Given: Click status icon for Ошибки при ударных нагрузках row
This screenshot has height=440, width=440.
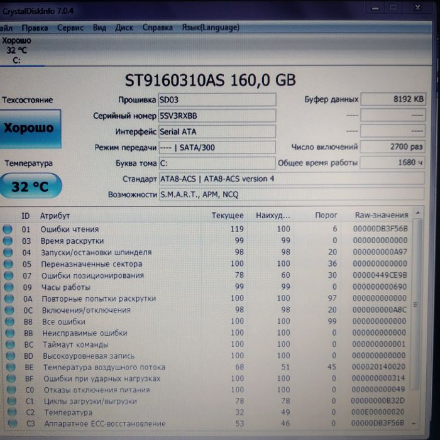Looking at the screenshot, I should [x=11, y=378].
